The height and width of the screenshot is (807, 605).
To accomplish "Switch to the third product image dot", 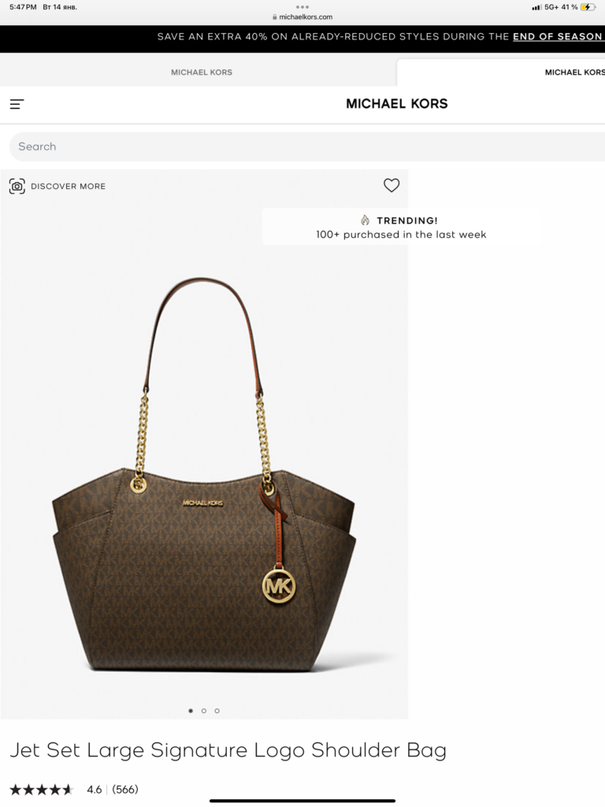I will coord(217,711).
